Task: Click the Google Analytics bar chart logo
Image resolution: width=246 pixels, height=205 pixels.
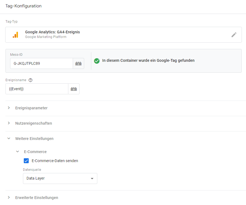Action: (x=15, y=35)
